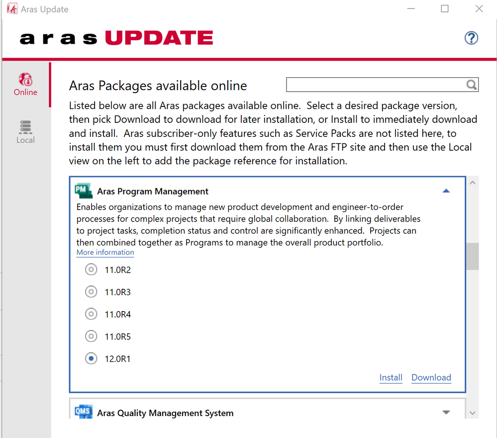This screenshot has height=438, width=497.
Task: Click the Online globe icon in sidebar
Action: [25, 79]
